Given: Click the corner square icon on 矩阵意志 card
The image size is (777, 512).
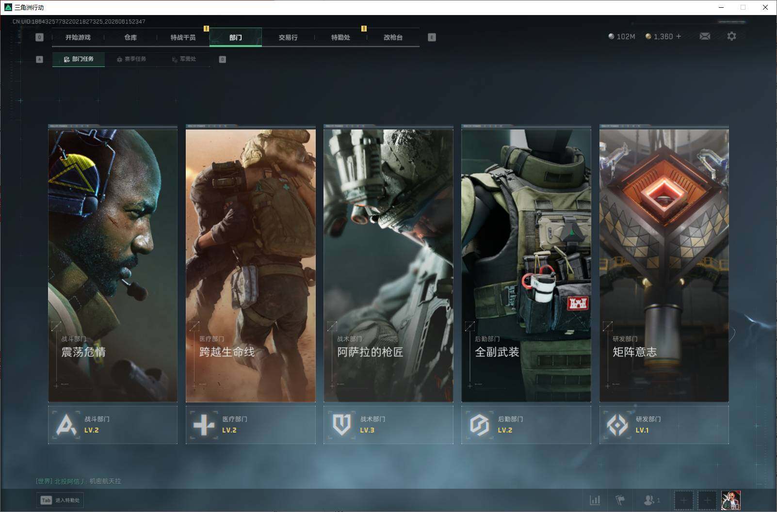Looking at the screenshot, I should [x=607, y=326].
